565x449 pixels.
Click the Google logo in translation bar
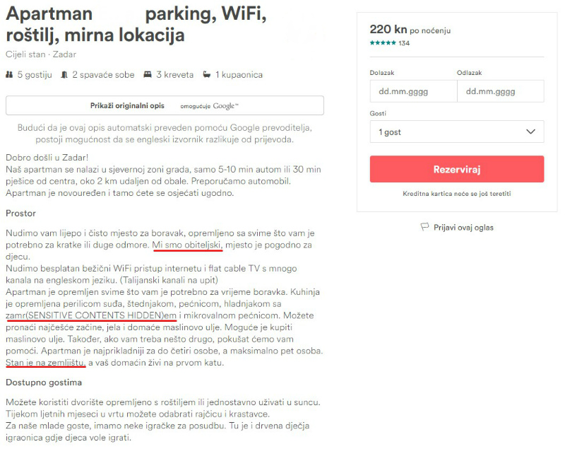[225, 105]
